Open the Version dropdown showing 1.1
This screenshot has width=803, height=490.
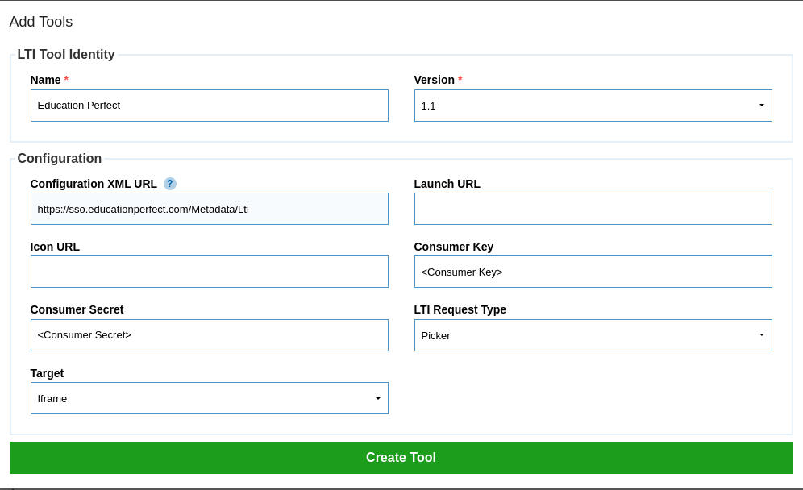pyautogui.click(x=593, y=106)
